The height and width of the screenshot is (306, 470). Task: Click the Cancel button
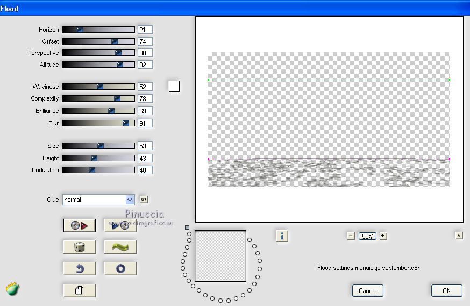click(368, 291)
